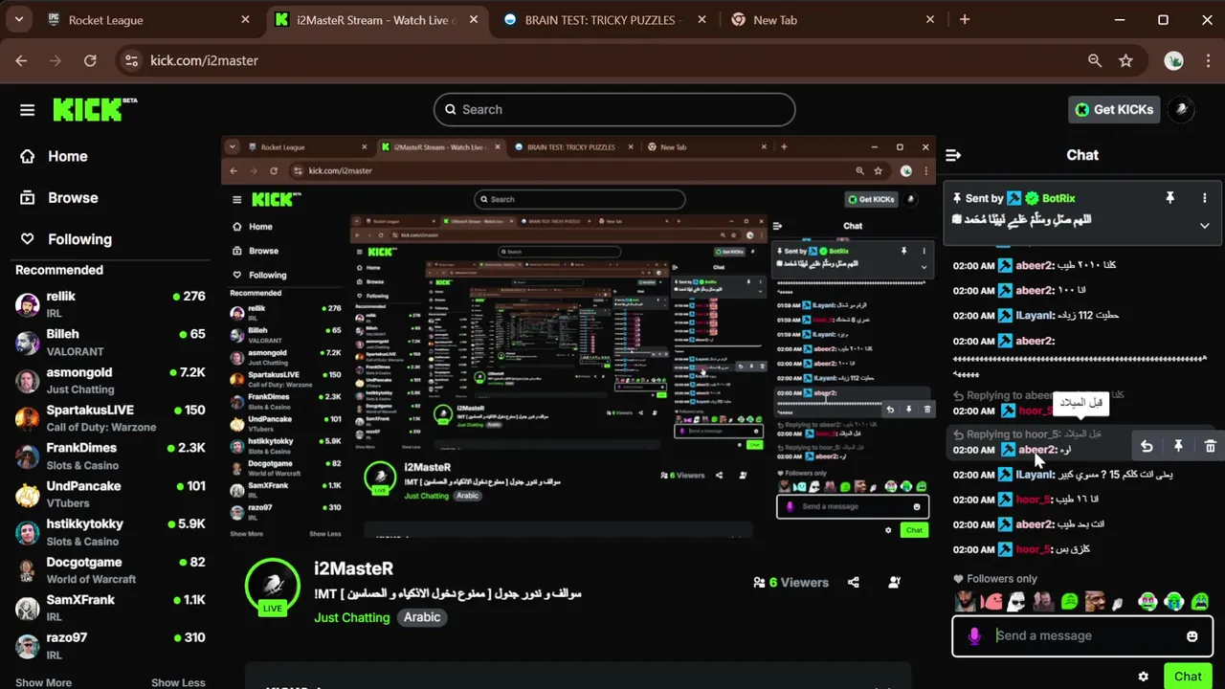Open the hstikkytokky channel

(x=111, y=532)
